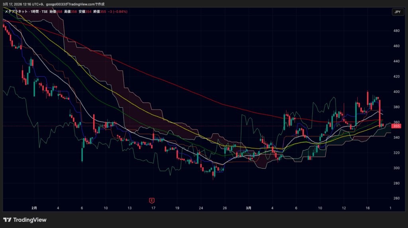The width and height of the screenshot is (408, 228).
Task: Click the red 355 current price label
Action: click(x=396, y=126)
